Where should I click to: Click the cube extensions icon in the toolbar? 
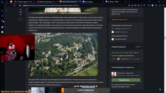click(x=156, y=5)
